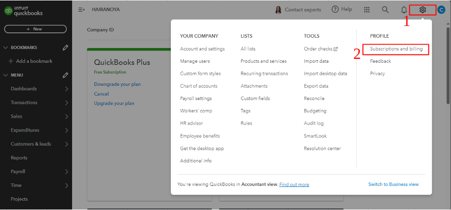Screen dimensions: 451x210
Task: Open Chart of accounts
Action: [x=199, y=86]
